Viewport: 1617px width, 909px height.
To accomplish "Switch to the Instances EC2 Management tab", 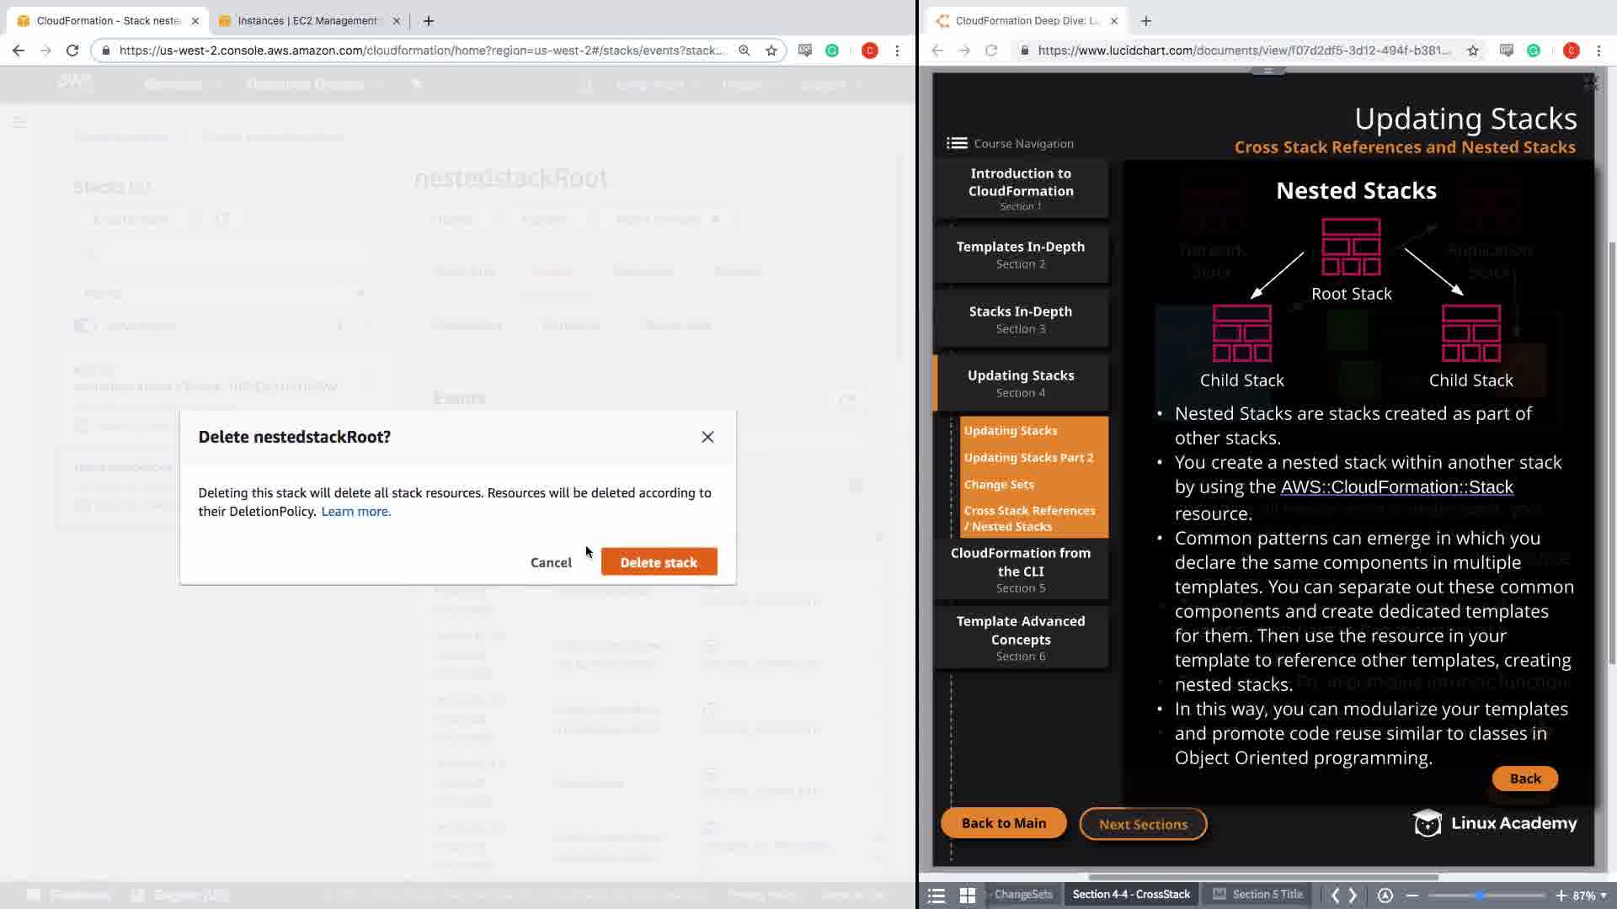I will coord(307,21).
